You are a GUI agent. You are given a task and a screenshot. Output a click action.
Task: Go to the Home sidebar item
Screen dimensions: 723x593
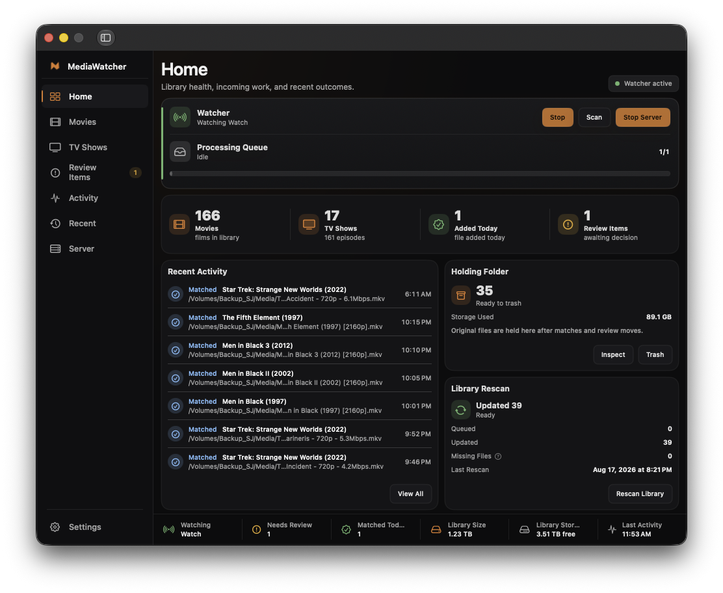95,96
